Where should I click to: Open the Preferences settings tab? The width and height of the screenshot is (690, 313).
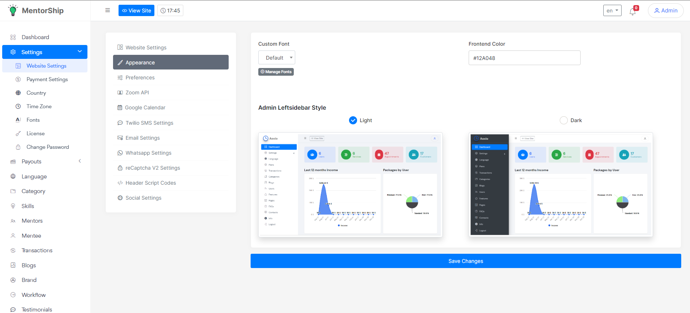pyautogui.click(x=140, y=78)
